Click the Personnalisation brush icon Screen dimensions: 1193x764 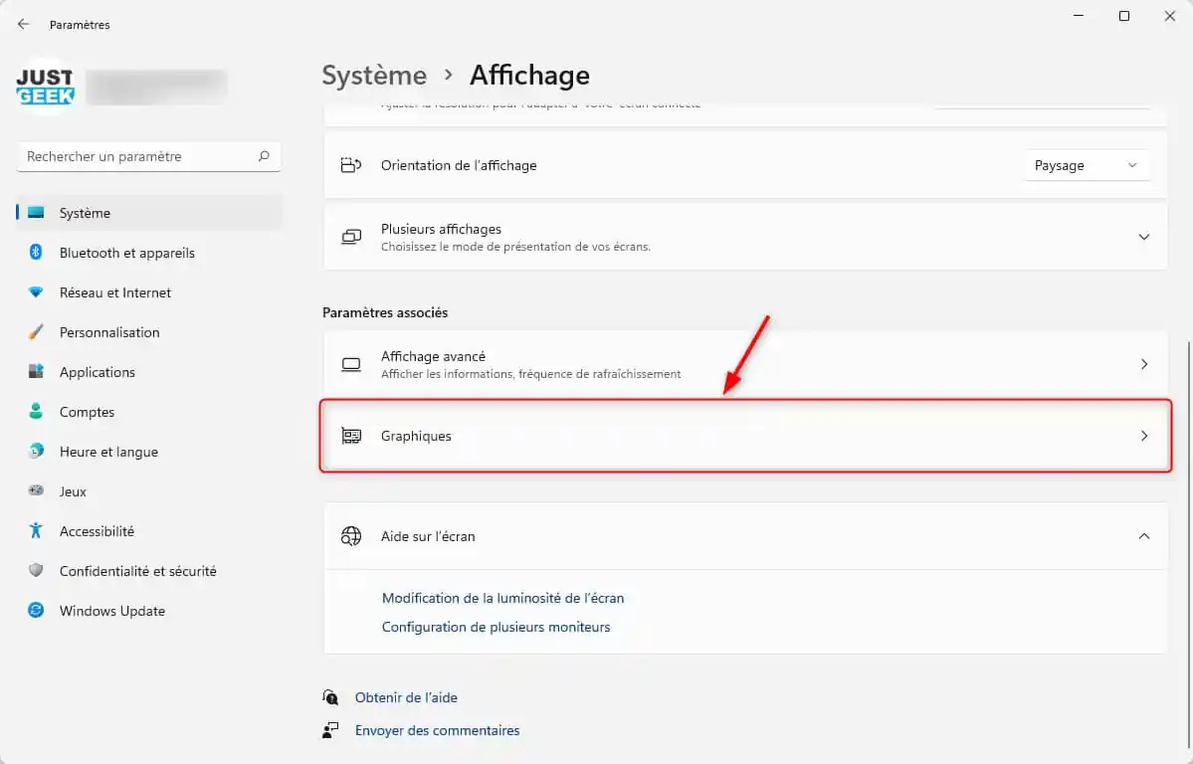point(36,332)
